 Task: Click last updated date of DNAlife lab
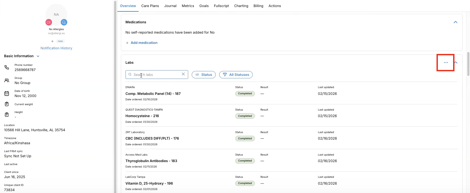click(327, 94)
